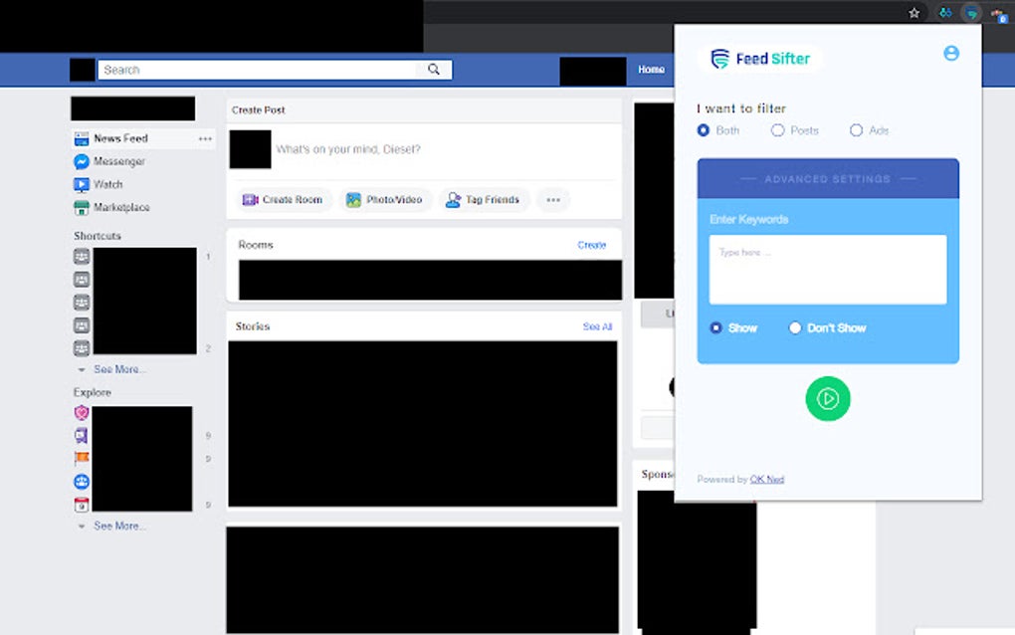Viewport: 1015px width, 635px height.
Task: Click the Feed Sifter logo
Action: [x=760, y=59]
